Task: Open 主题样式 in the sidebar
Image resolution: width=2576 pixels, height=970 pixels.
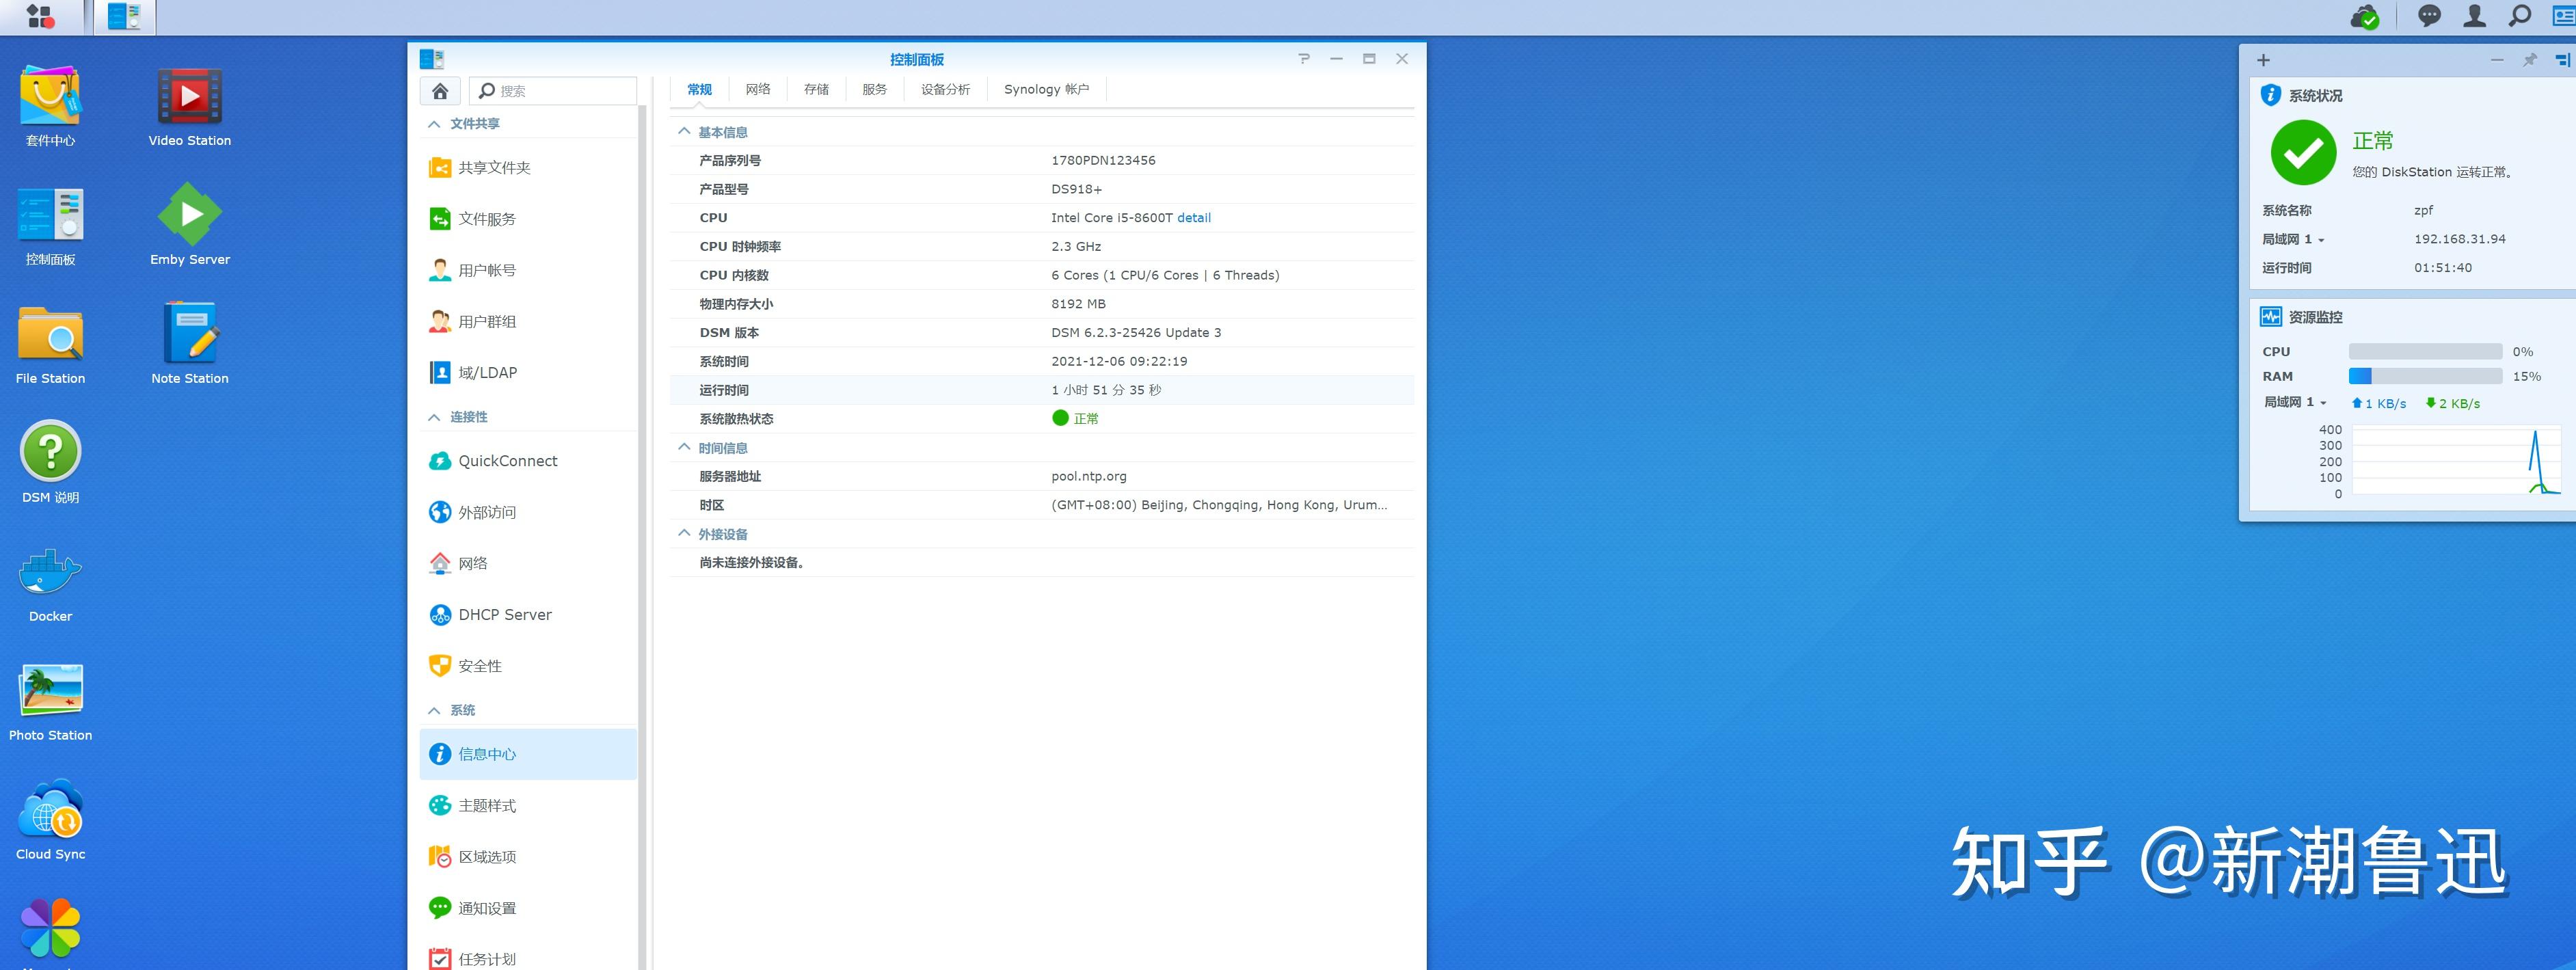Action: pos(528,805)
